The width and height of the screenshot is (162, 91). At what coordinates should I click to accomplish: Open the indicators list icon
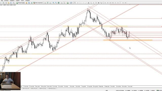(x=68, y=3)
